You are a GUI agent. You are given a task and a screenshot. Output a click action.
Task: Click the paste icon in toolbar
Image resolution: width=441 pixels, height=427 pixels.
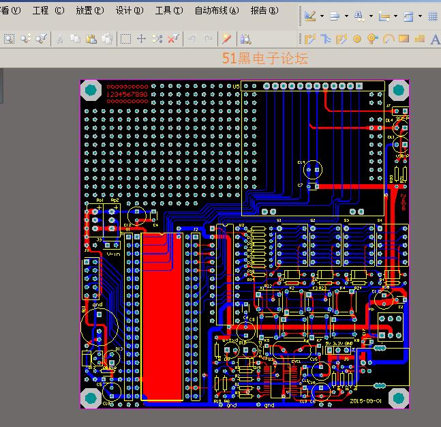(91, 39)
